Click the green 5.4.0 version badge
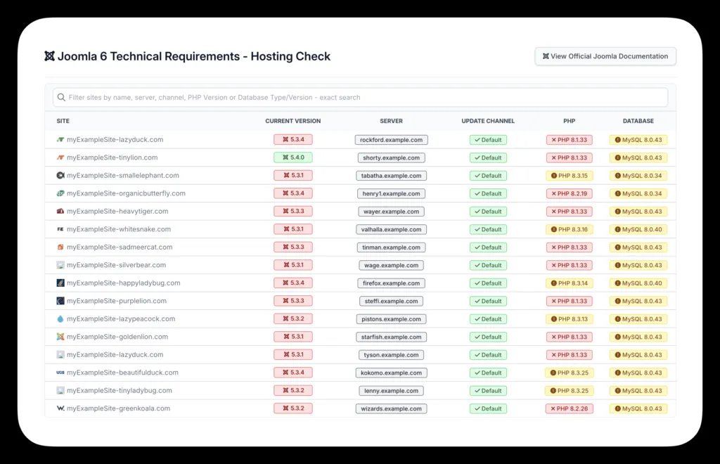This screenshot has width=720, height=464. [292, 157]
